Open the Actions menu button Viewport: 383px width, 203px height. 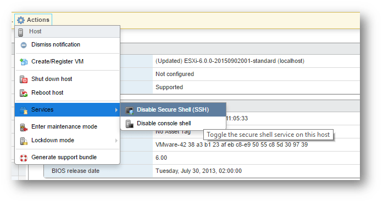tap(33, 20)
